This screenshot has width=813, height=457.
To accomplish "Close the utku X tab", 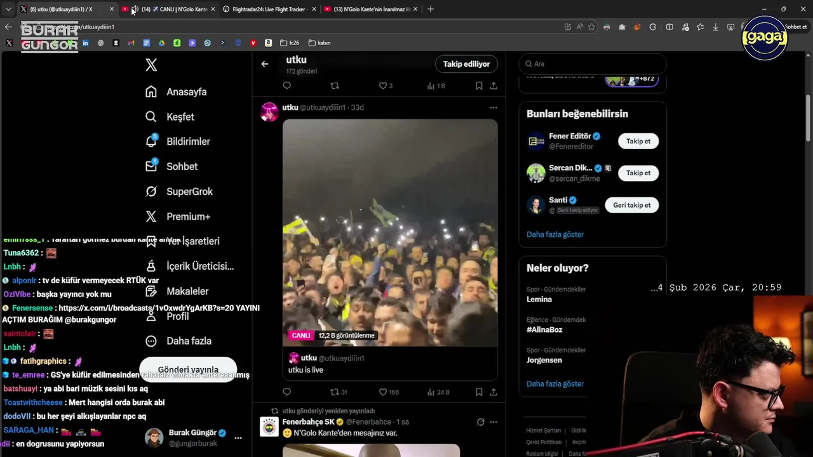I will 112,9.
